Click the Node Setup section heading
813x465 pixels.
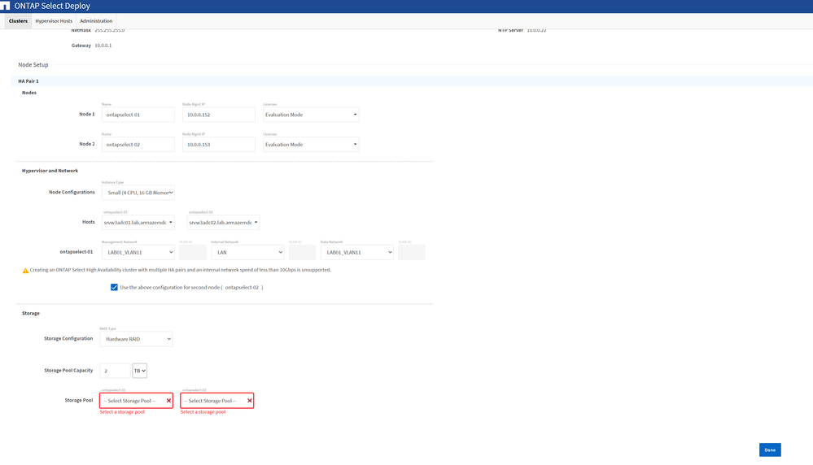[33, 65]
